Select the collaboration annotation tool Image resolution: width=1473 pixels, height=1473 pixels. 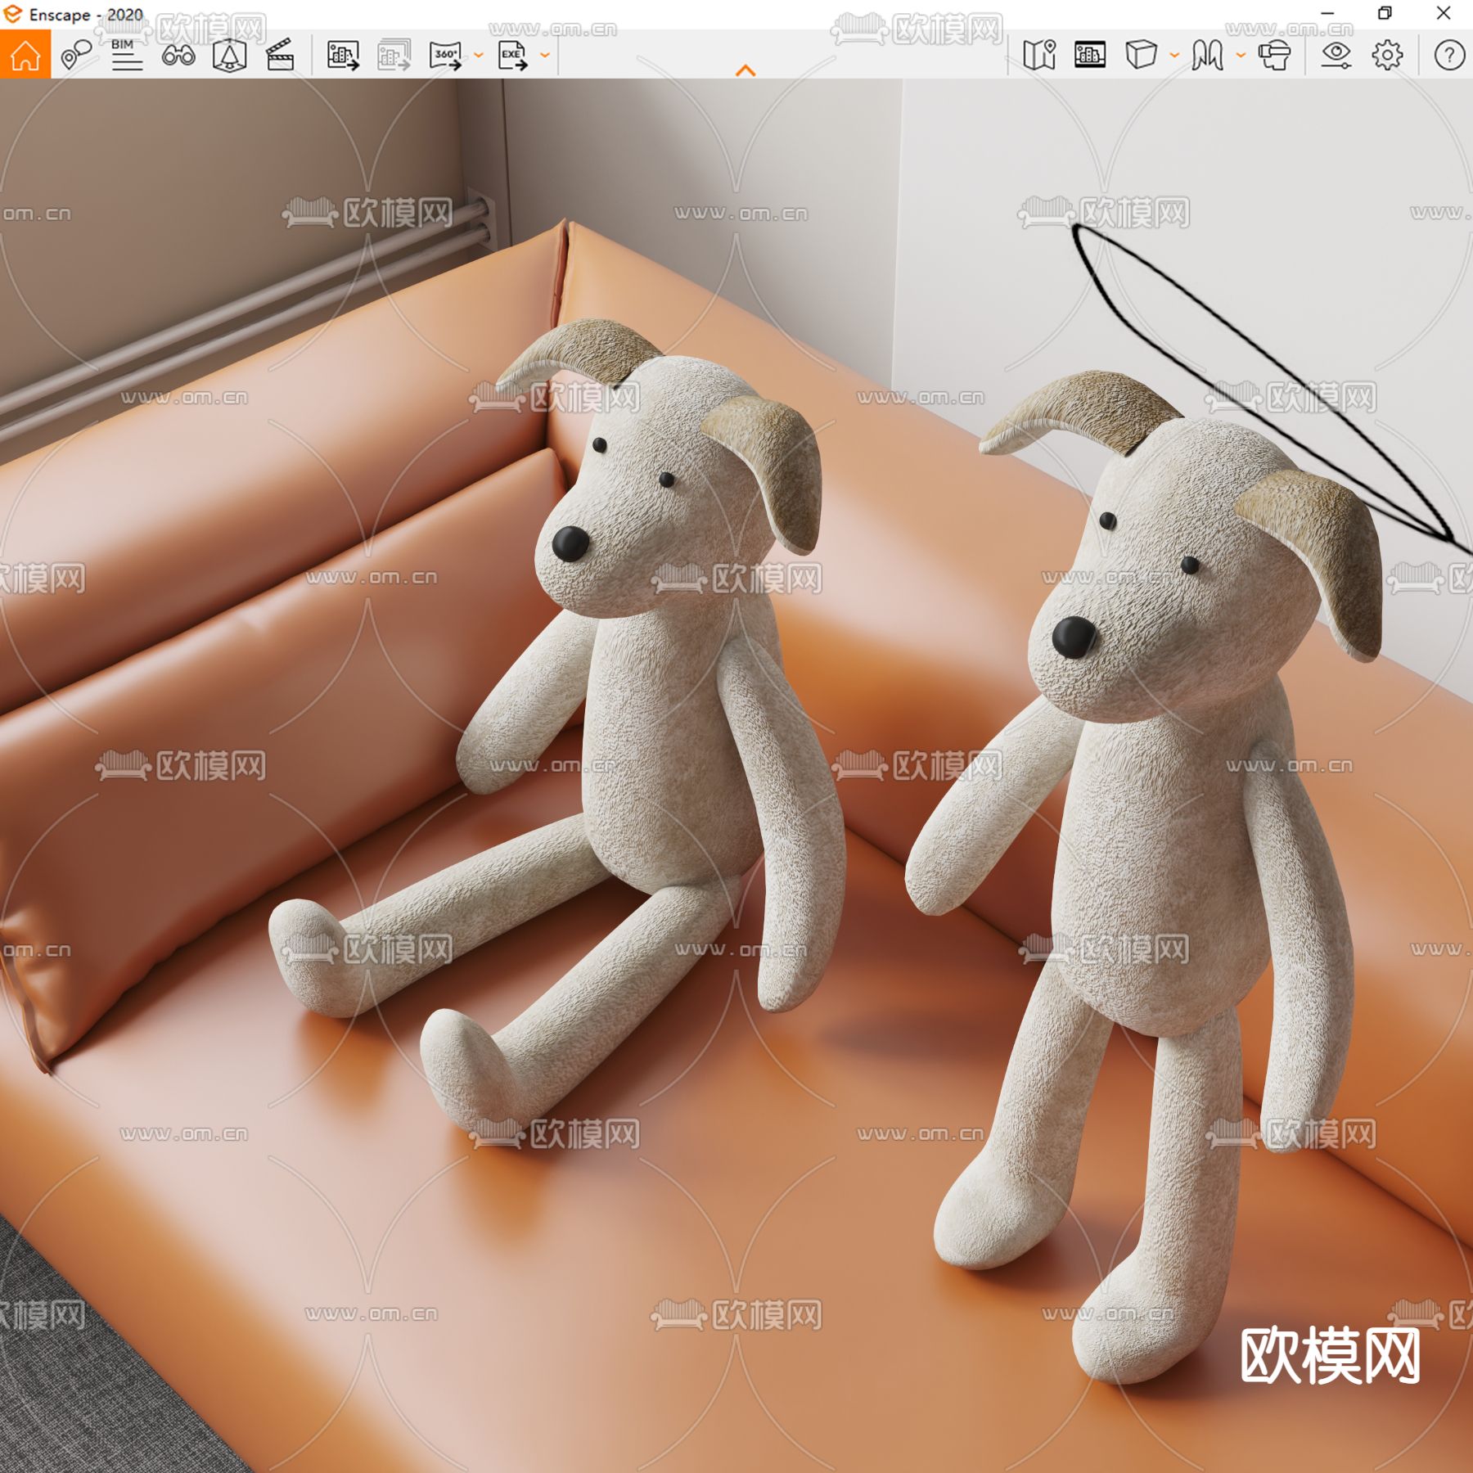pyautogui.click(x=76, y=56)
